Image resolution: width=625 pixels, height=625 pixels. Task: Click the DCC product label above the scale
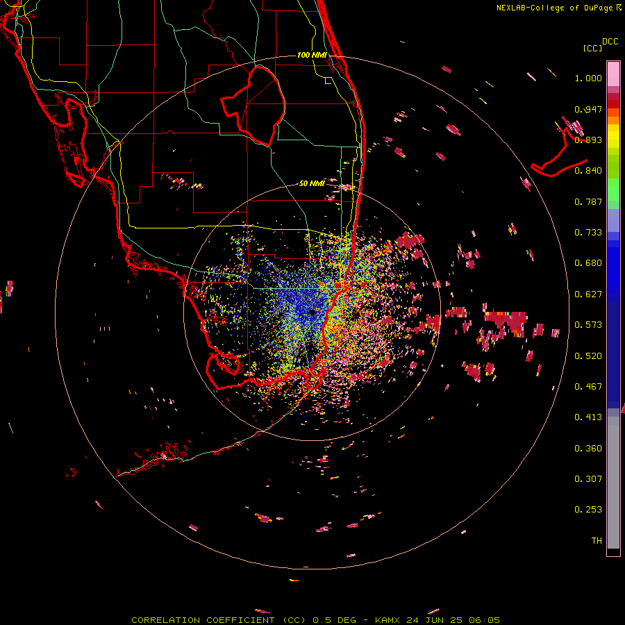click(x=610, y=42)
